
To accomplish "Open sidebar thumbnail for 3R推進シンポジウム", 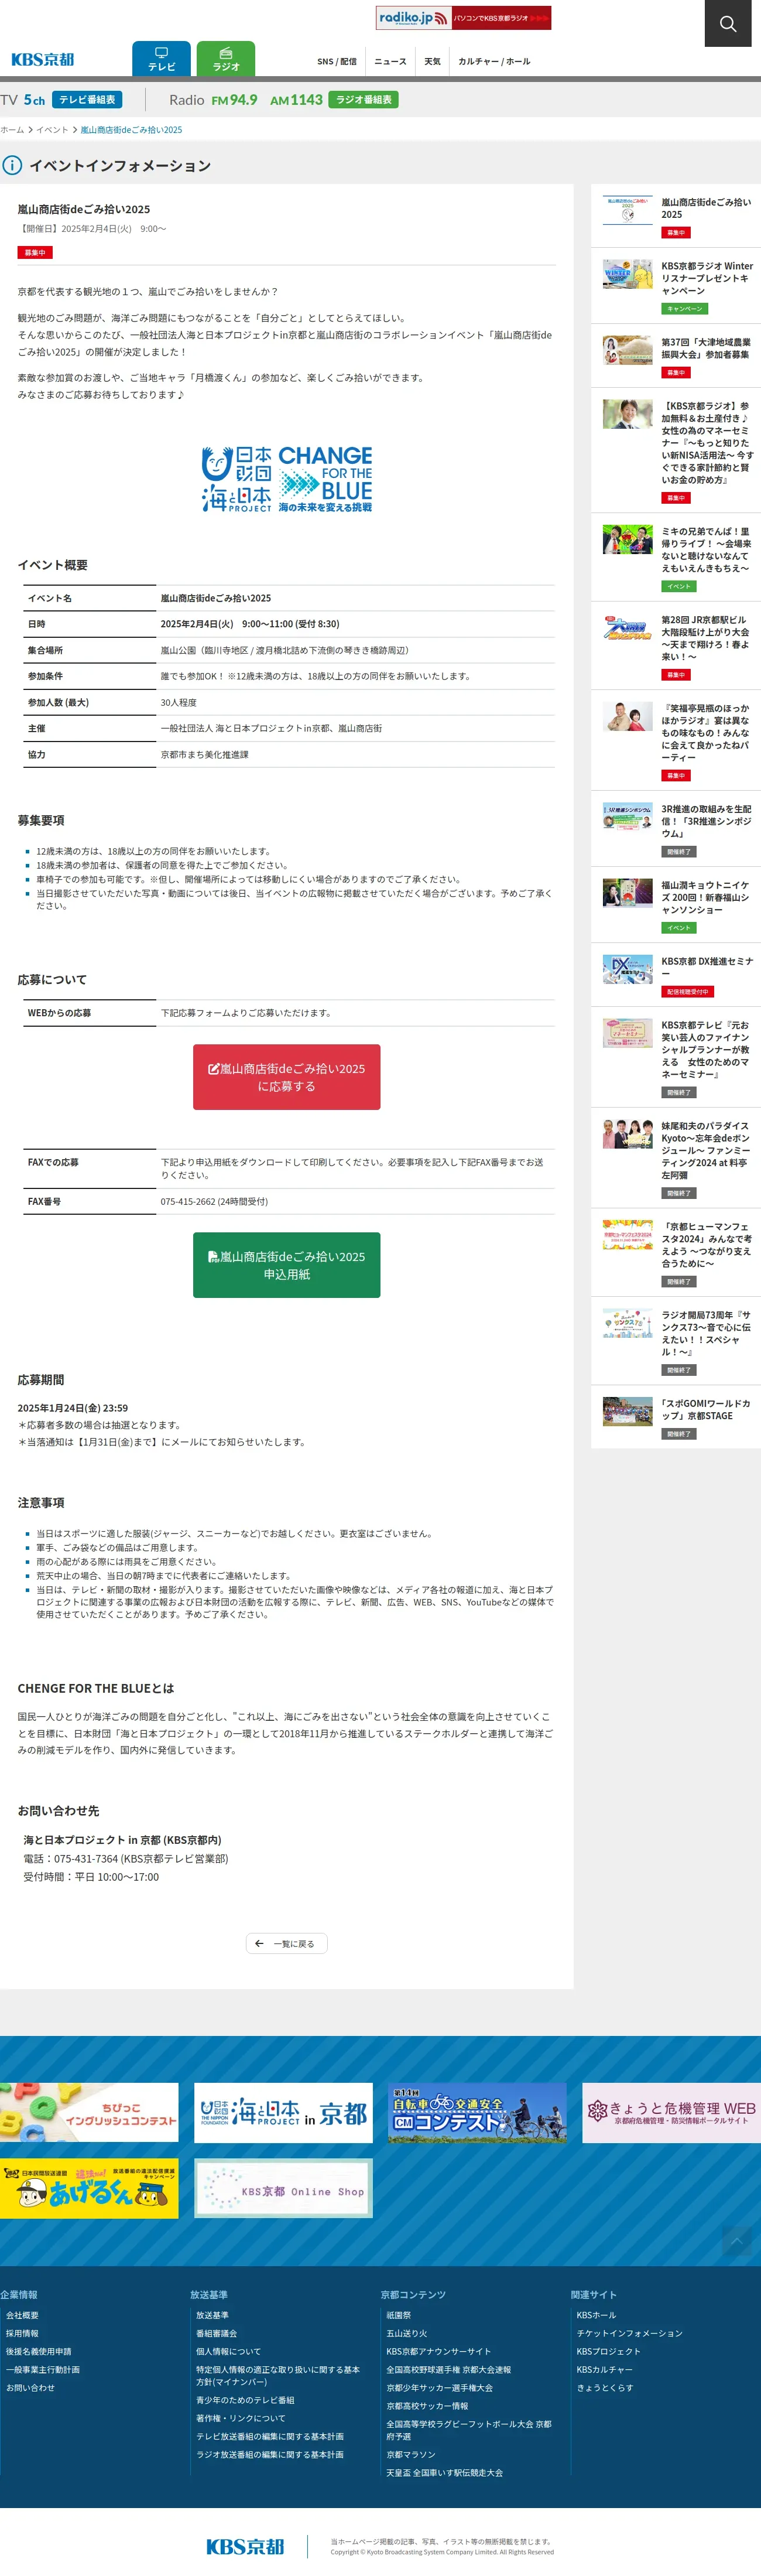I will (x=628, y=817).
